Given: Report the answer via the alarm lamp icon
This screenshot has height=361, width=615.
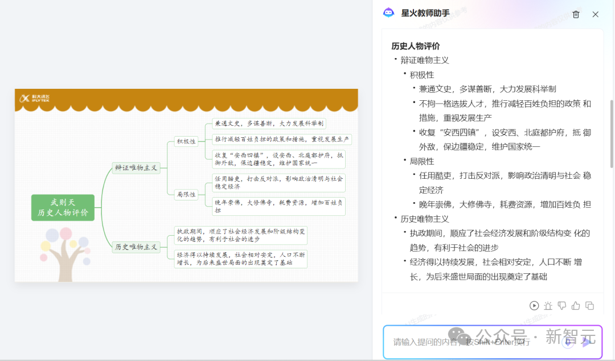Looking at the screenshot, I should [x=548, y=306].
